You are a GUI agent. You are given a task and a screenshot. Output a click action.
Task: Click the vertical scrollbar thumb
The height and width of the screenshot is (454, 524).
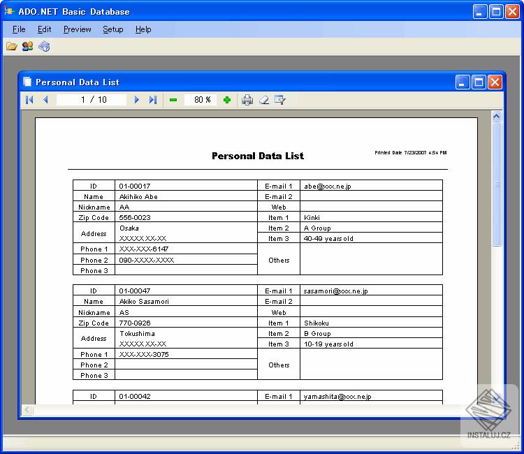click(497, 184)
